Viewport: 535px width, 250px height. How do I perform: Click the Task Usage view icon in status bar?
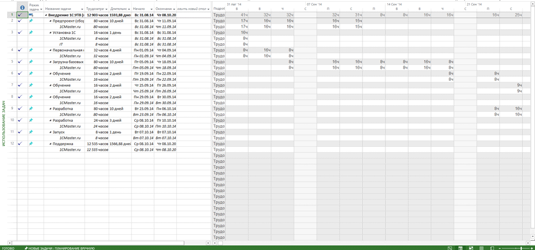(x=460, y=248)
